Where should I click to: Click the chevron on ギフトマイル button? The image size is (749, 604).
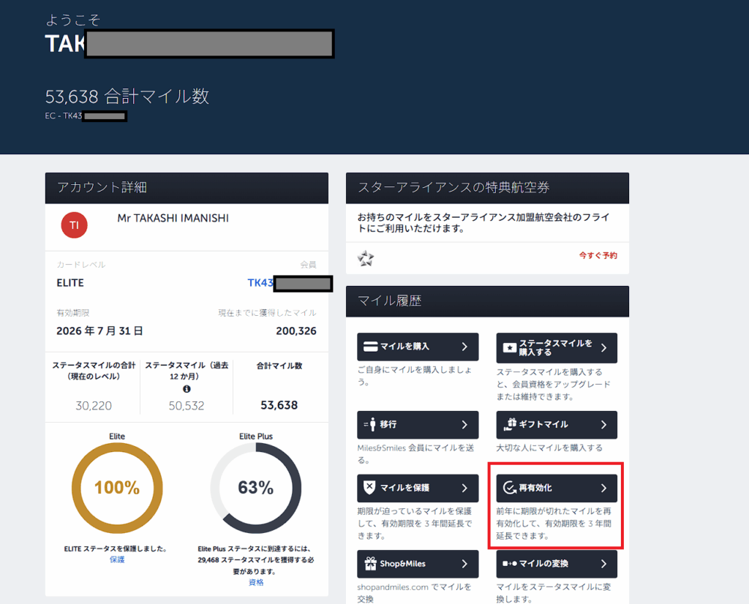point(603,424)
